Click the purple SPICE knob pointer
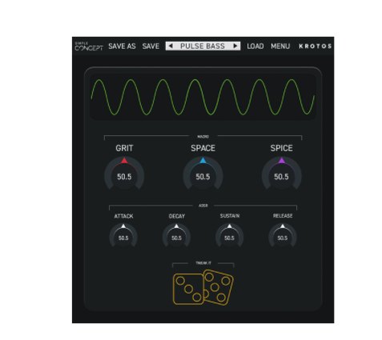This screenshot has height=340, width=382. point(282,160)
